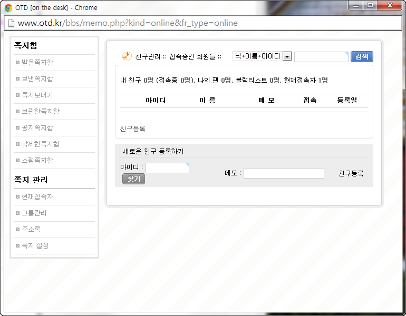This screenshot has height=316, width=406.
Task: Click the 쪽지함 sidebar heading
Action: [26, 45]
